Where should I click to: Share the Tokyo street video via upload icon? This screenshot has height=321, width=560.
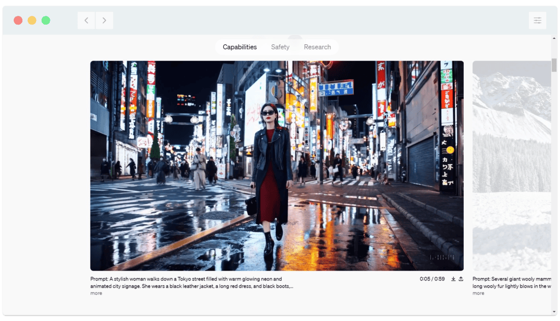(x=461, y=279)
